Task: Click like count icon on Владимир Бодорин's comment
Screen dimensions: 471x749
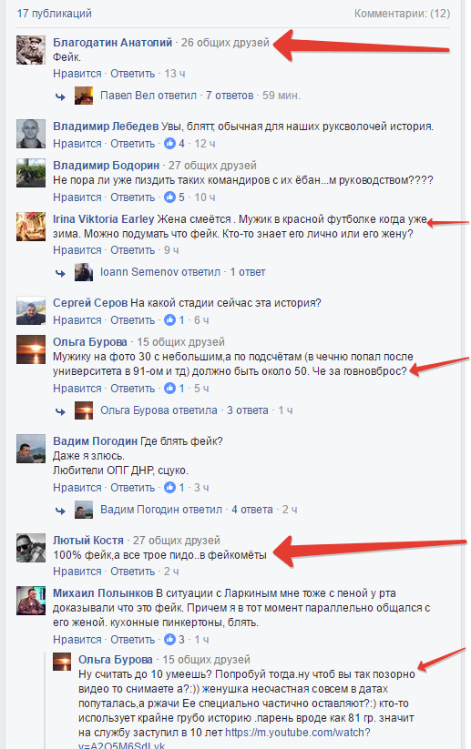Action: [169, 197]
